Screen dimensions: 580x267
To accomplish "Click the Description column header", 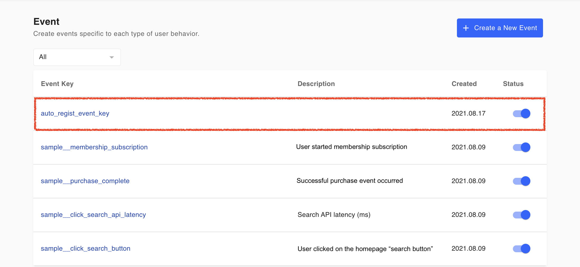I will [x=316, y=84].
